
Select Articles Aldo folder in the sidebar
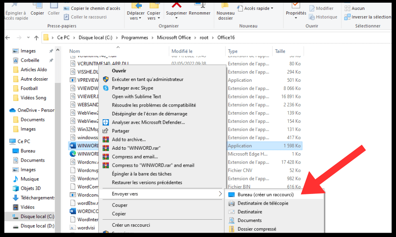click(34, 70)
